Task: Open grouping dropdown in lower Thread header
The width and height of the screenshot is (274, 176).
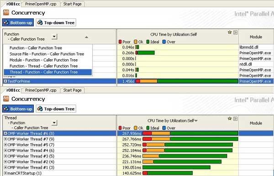Action: [x=54, y=123]
